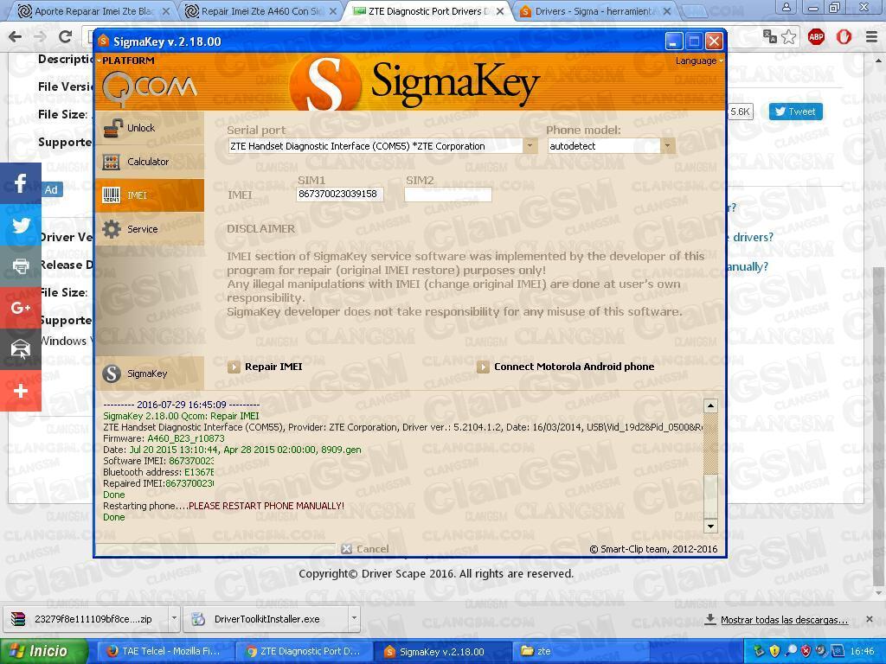Open the Unlock section in SigmaKey
886x664 pixels.
(149, 128)
